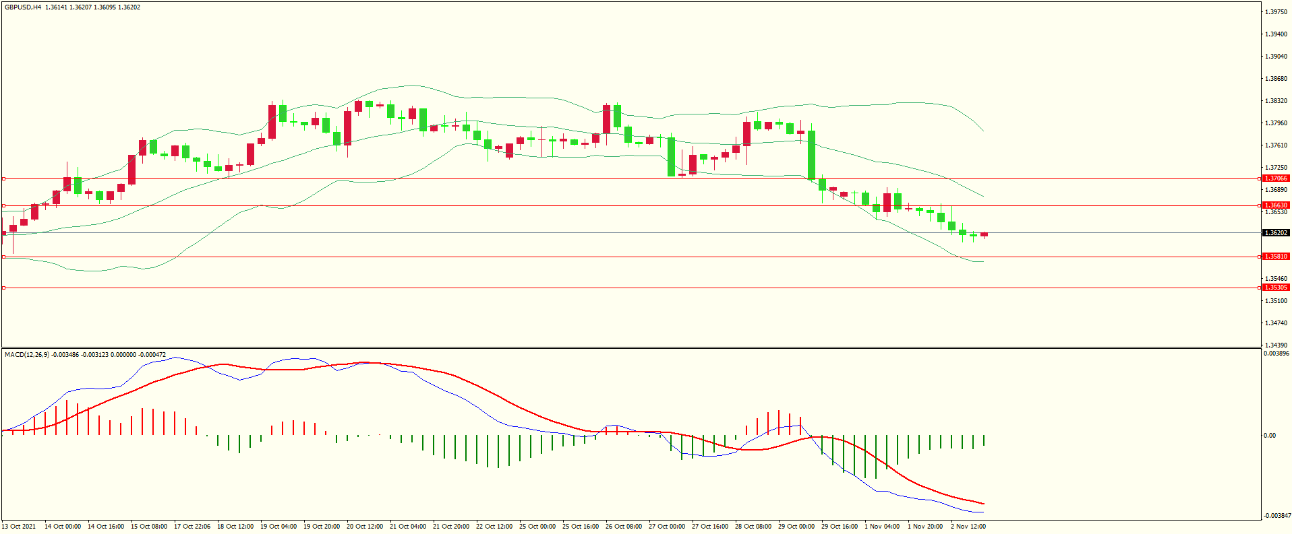Click the 1.35100 price axis label
1292x534 pixels.
point(1276,301)
